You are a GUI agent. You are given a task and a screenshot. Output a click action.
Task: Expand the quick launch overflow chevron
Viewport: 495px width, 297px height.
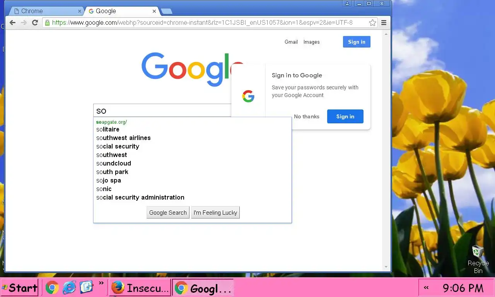click(x=101, y=283)
